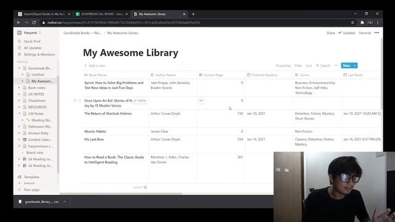Click the address bar URL

[x=123, y=22]
